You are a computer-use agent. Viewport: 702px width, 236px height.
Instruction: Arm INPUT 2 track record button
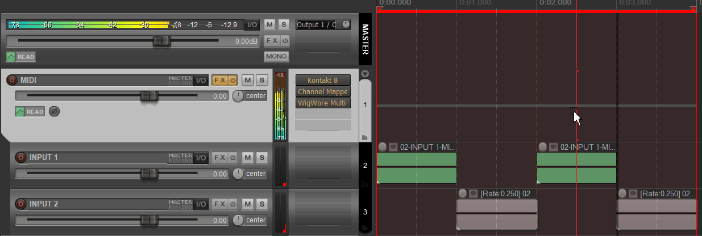tap(21, 204)
